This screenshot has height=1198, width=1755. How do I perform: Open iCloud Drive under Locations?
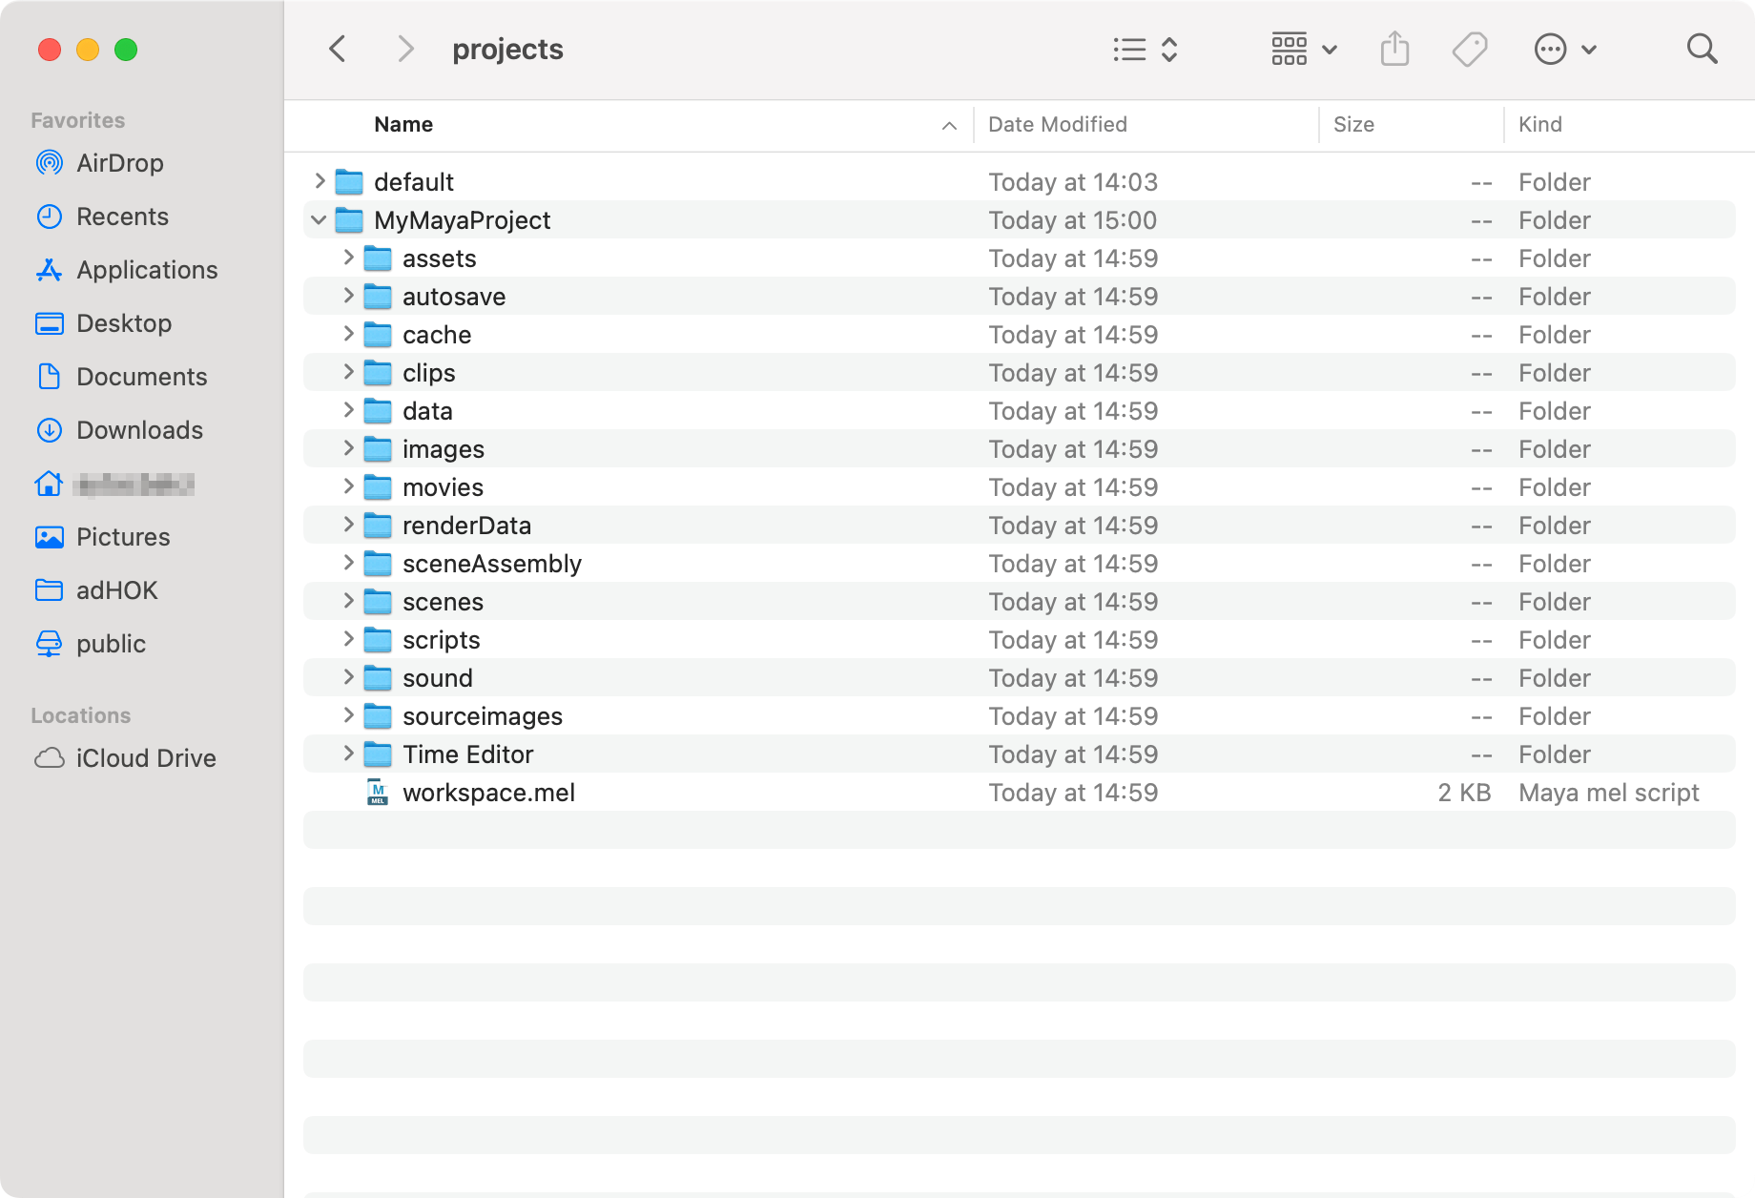click(146, 758)
